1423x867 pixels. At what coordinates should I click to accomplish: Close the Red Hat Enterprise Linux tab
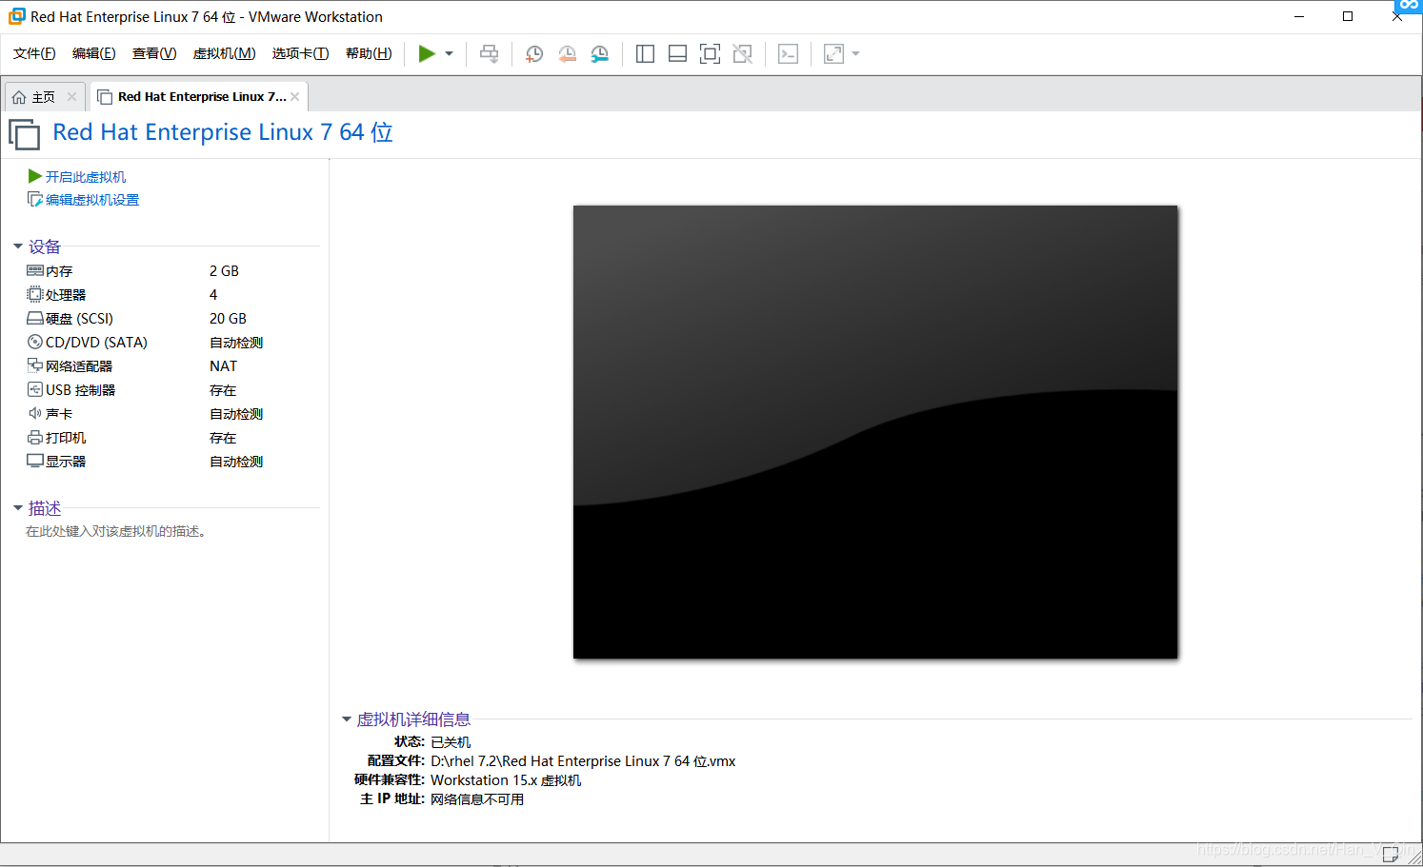295,97
